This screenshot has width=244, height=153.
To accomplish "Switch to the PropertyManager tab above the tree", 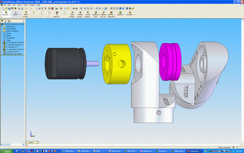I will (x=6, y=21).
